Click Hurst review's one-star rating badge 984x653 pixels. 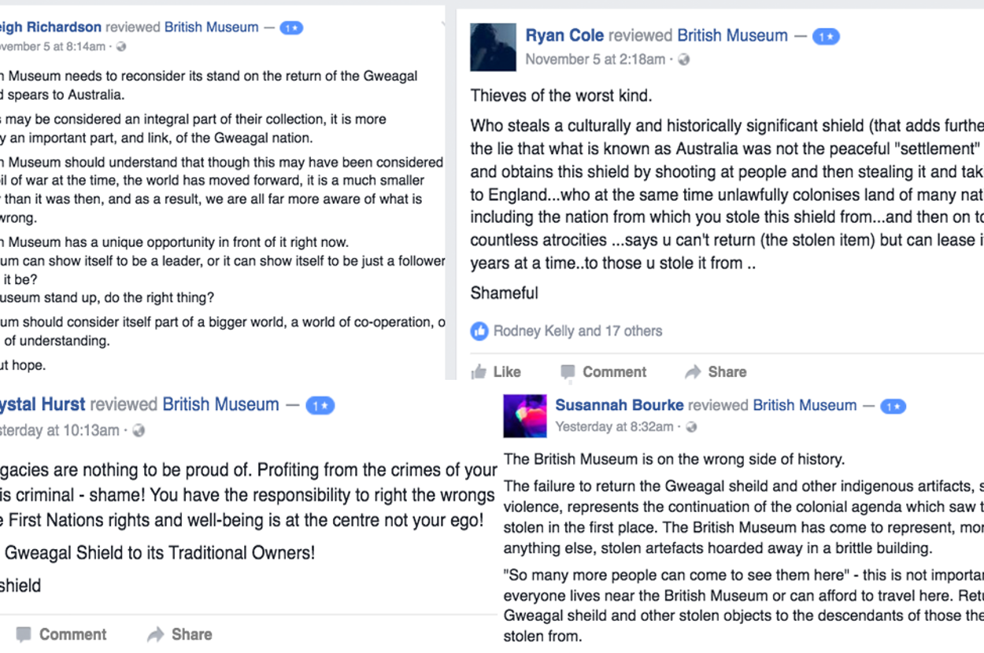coord(320,405)
